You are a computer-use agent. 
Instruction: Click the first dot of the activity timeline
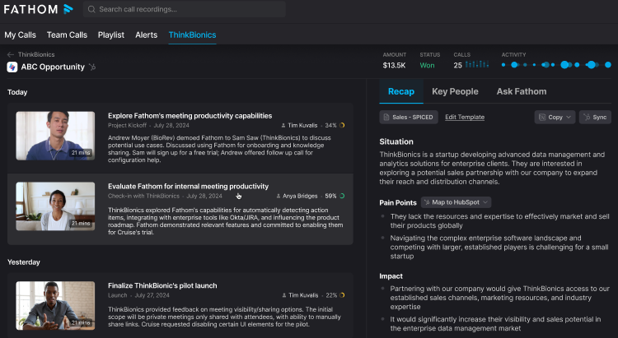[x=503, y=64]
